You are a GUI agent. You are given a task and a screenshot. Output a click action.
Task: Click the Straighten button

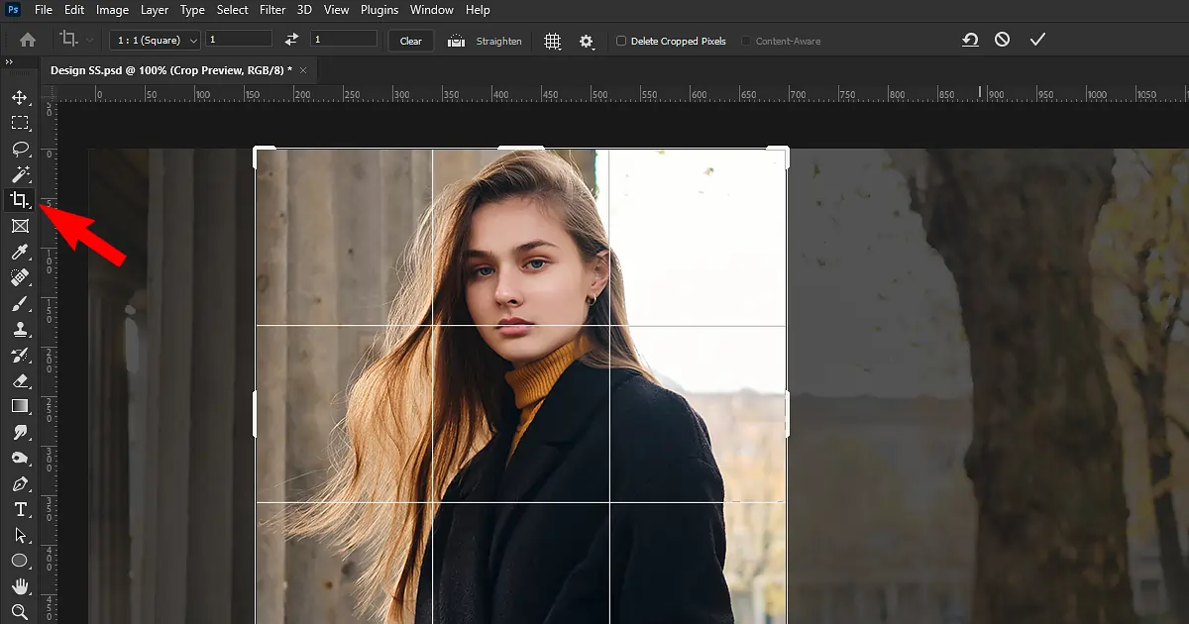point(485,41)
